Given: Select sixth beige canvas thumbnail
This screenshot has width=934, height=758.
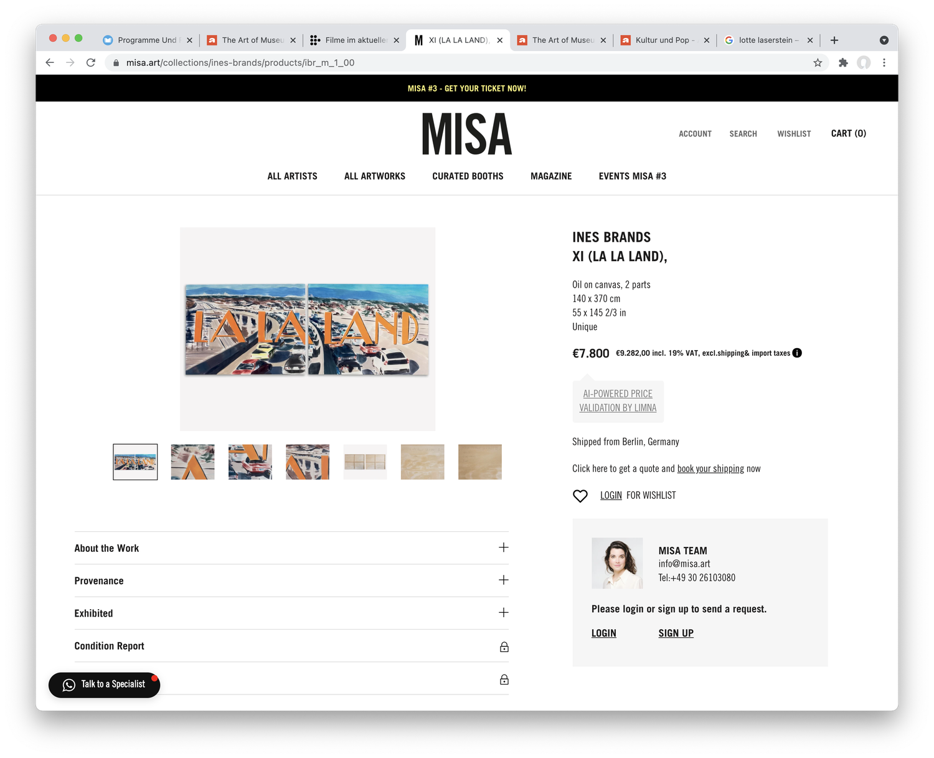Looking at the screenshot, I should tap(422, 462).
